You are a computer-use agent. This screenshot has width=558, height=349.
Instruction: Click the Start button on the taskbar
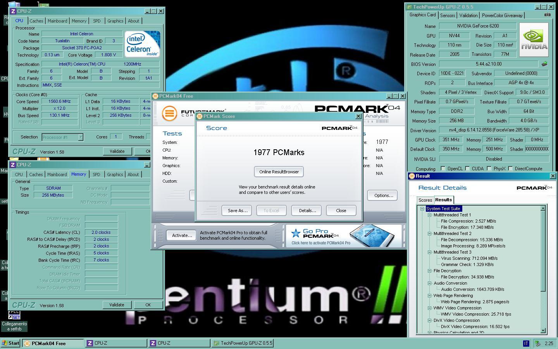tap(10, 343)
